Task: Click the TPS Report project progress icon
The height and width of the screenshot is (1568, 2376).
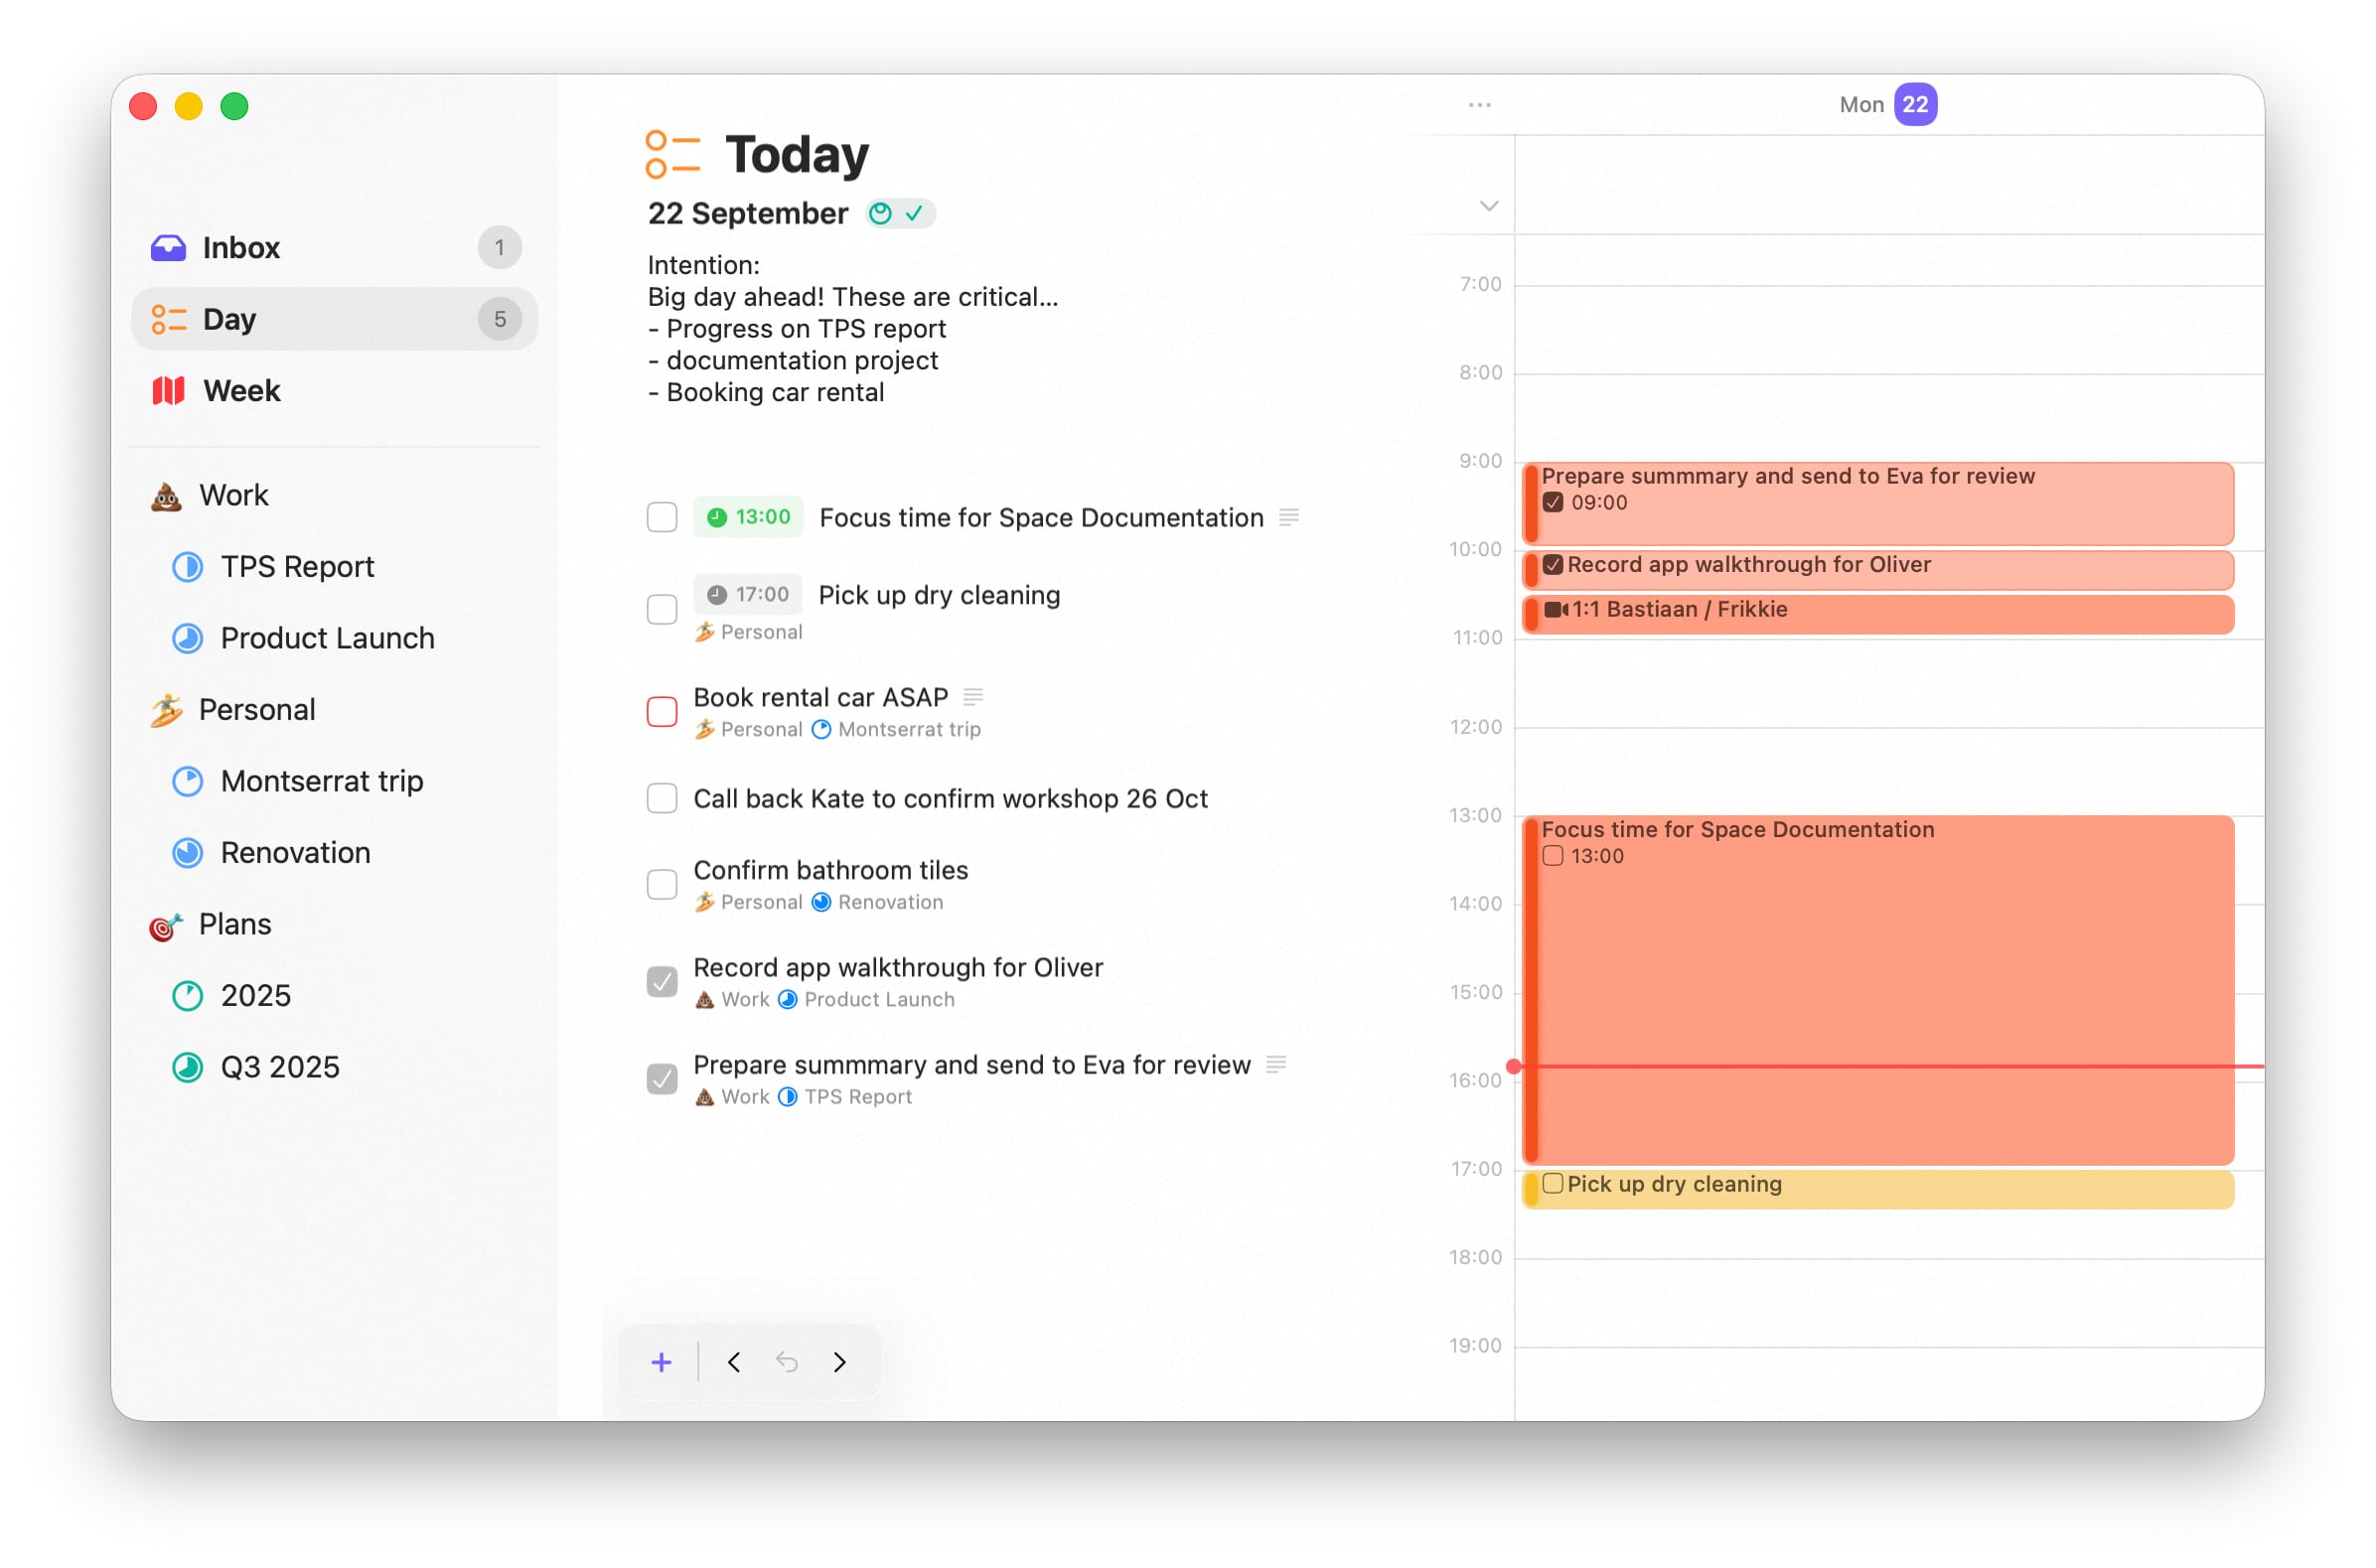Action: 187,567
